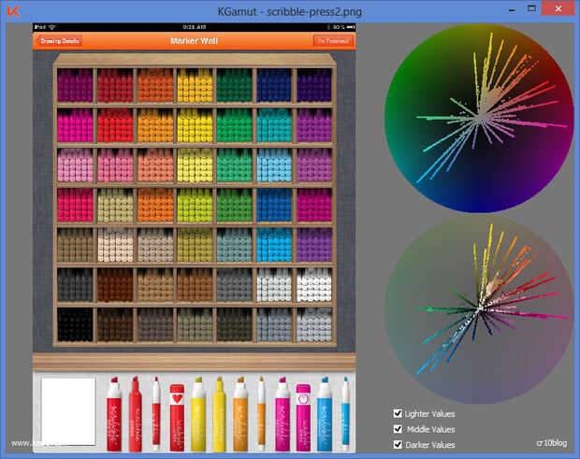Maximize the KGamut window
580x459 pixels.
(531, 8)
